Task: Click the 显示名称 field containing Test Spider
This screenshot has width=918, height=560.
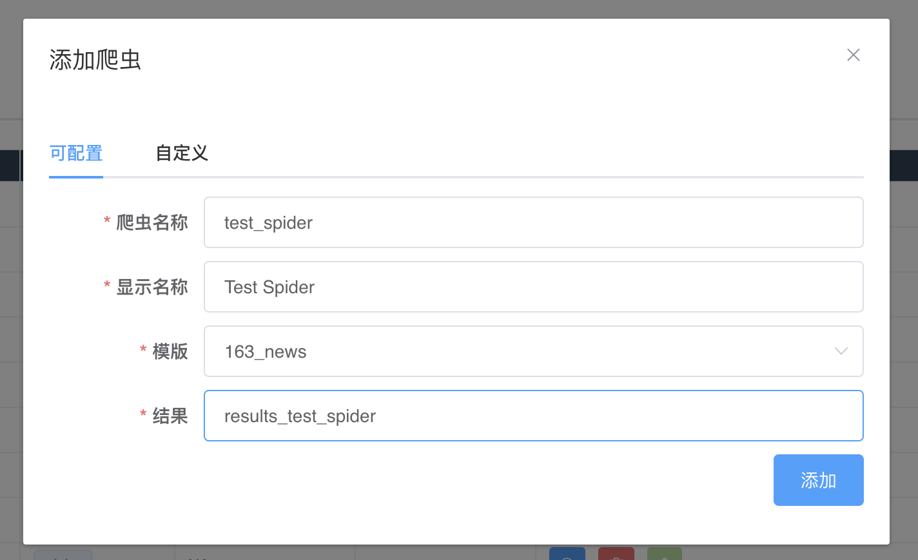Action: [534, 287]
